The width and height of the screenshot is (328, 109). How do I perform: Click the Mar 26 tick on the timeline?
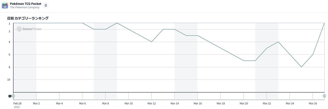tap(313, 104)
